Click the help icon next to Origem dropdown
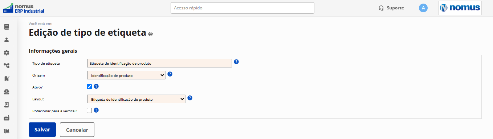The width and height of the screenshot is (493, 139). click(170, 74)
